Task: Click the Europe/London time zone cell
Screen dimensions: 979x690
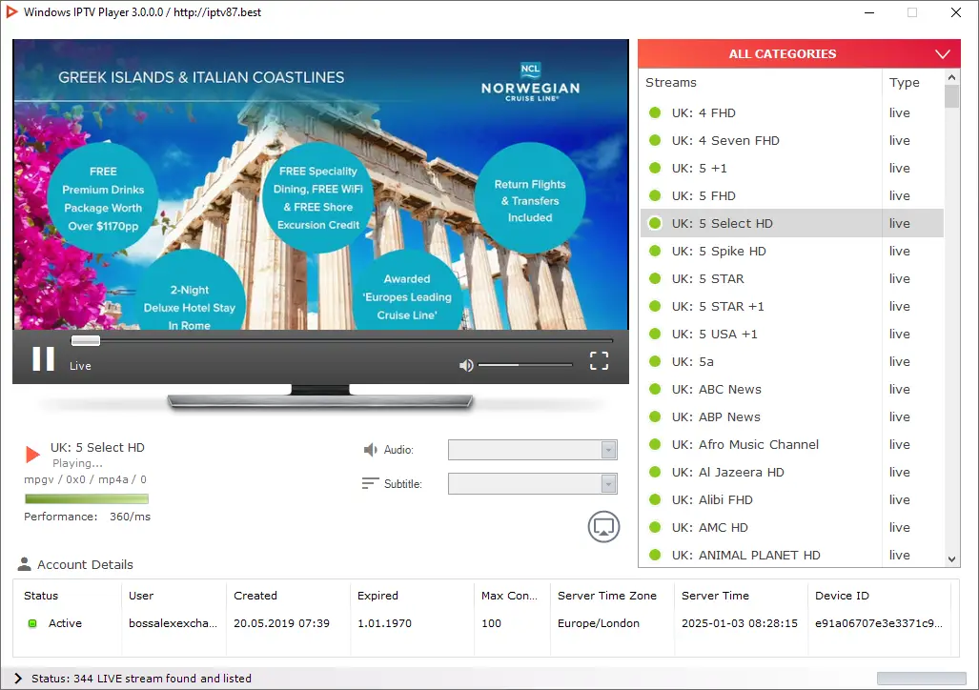Action: 598,623
